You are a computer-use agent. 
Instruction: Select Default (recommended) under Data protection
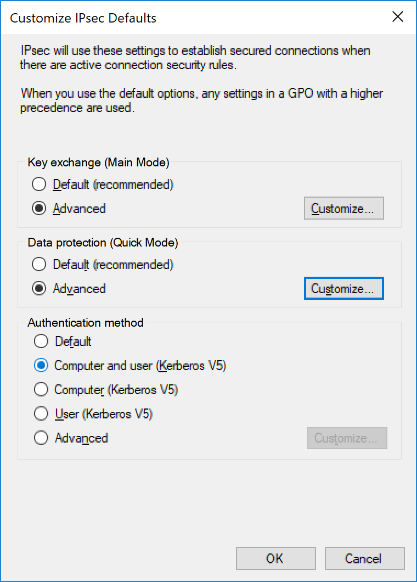tap(103, 264)
